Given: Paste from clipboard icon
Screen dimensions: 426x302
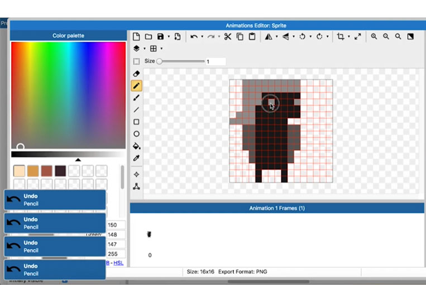Looking at the screenshot, I should 252,36.
